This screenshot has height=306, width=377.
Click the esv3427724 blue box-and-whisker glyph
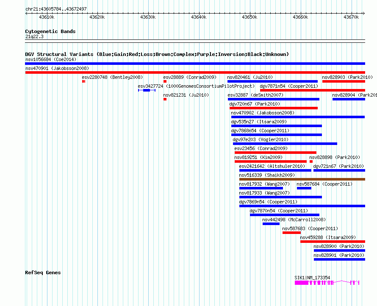[x=147, y=90]
